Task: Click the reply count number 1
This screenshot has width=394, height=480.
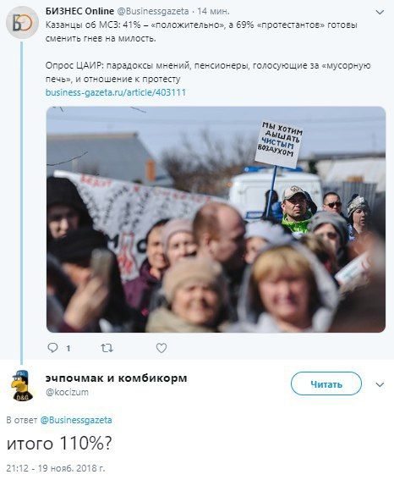Action: pos(68,348)
